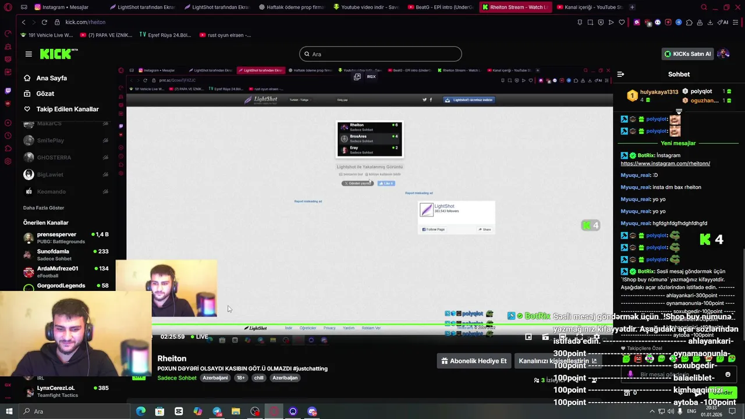Open the Kick hamburger menu

29,54
